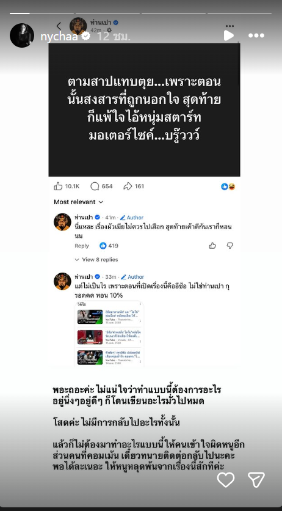The image size is (282, 511).
Task: Open post's three-dot menu near top
Action: [230, 26]
